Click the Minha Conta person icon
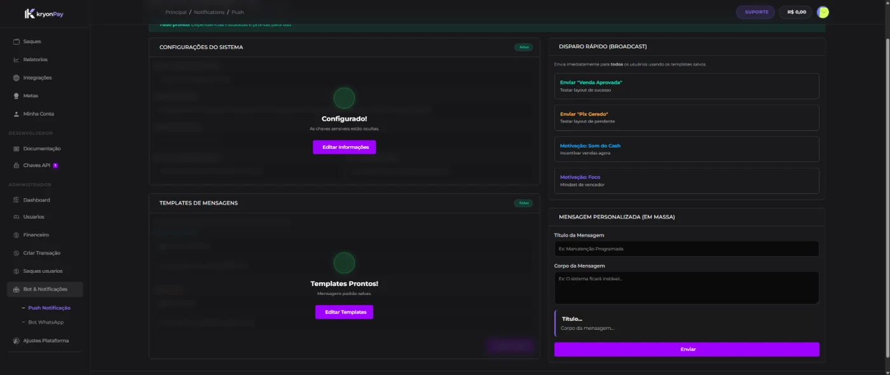This screenshot has height=375, width=890. coord(17,114)
